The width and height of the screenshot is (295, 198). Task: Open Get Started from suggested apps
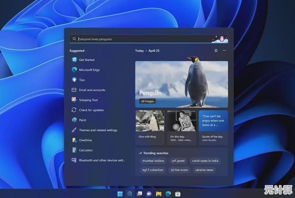(x=86, y=60)
